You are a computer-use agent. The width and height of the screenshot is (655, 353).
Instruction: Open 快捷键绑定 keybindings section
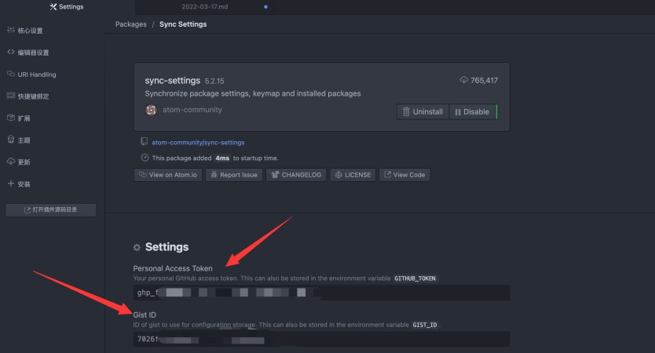33,96
